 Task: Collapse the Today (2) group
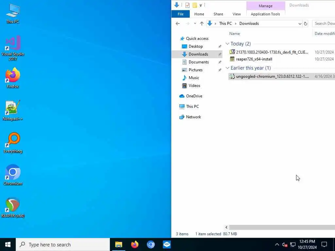(227, 44)
